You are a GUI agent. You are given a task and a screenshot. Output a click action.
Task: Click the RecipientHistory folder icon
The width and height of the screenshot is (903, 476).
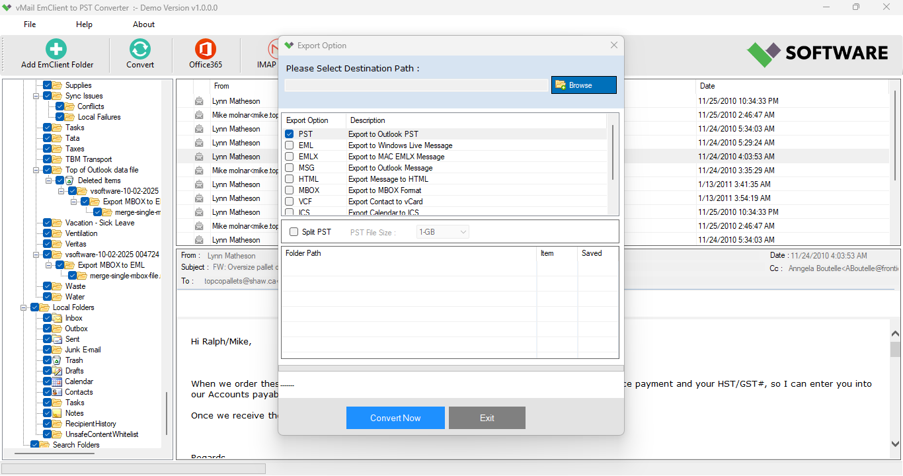[58, 424]
